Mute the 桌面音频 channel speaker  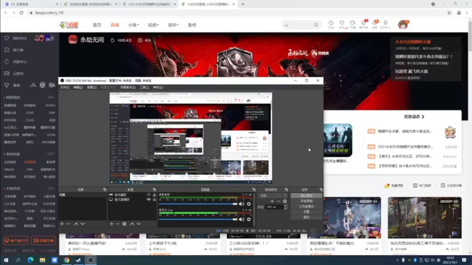coord(241,204)
